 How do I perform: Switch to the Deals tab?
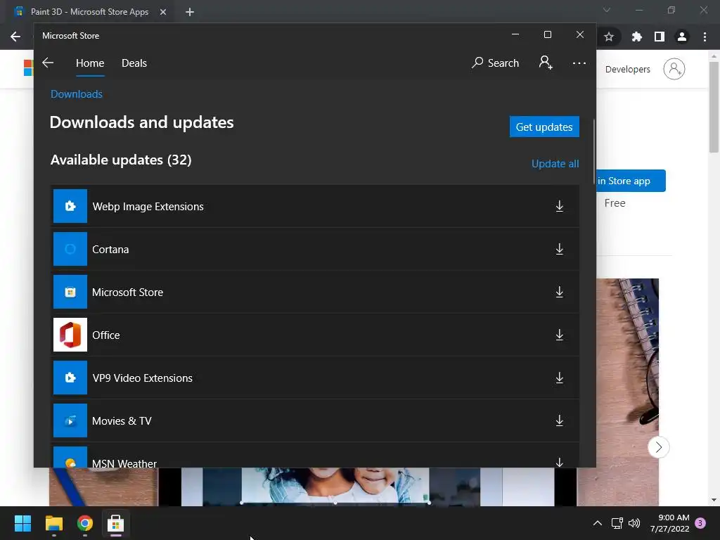134,63
